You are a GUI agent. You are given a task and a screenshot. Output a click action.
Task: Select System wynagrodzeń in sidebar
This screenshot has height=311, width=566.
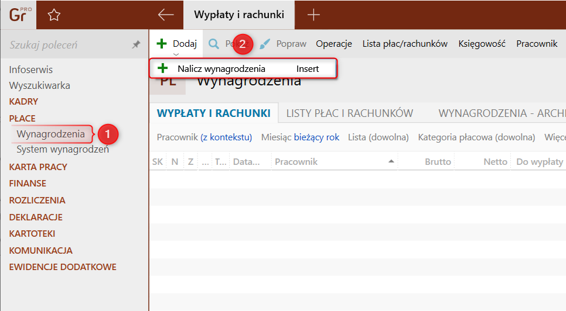(x=63, y=150)
